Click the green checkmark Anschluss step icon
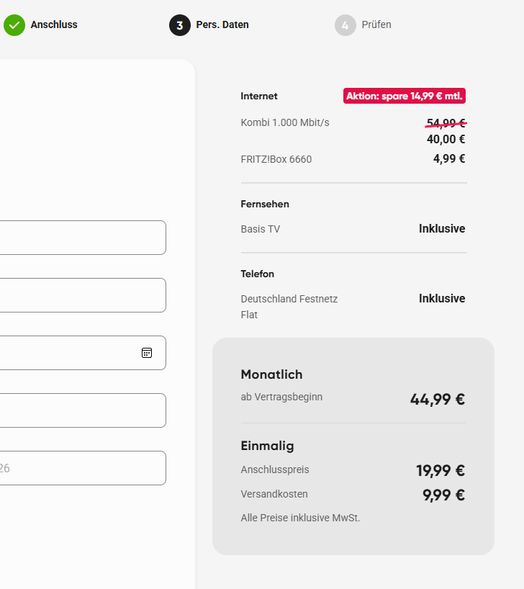This screenshot has width=524, height=589. [14, 25]
